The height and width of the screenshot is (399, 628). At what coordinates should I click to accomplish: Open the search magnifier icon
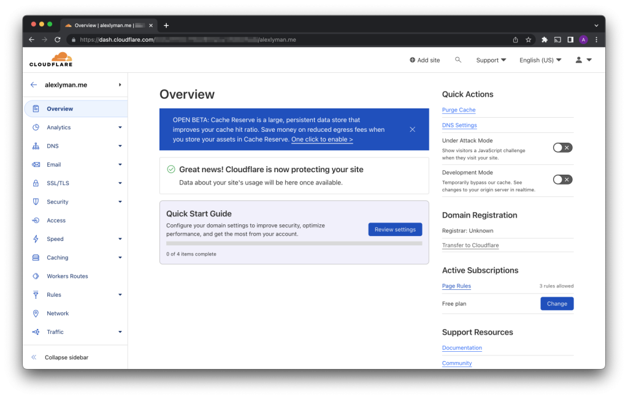pyautogui.click(x=458, y=60)
